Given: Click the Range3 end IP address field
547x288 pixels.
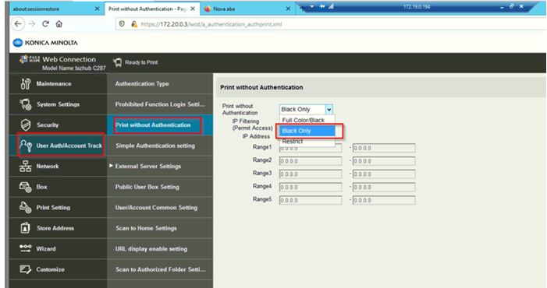Looking at the screenshot, I should pyautogui.click(x=384, y=174).
